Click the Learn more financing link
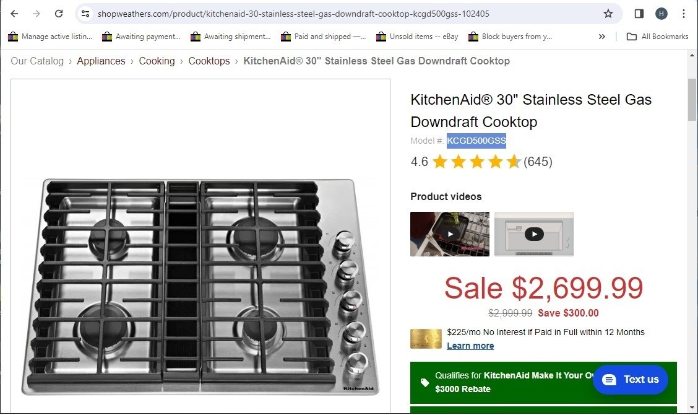The image size is (698, 415). [x=470, y=345]
